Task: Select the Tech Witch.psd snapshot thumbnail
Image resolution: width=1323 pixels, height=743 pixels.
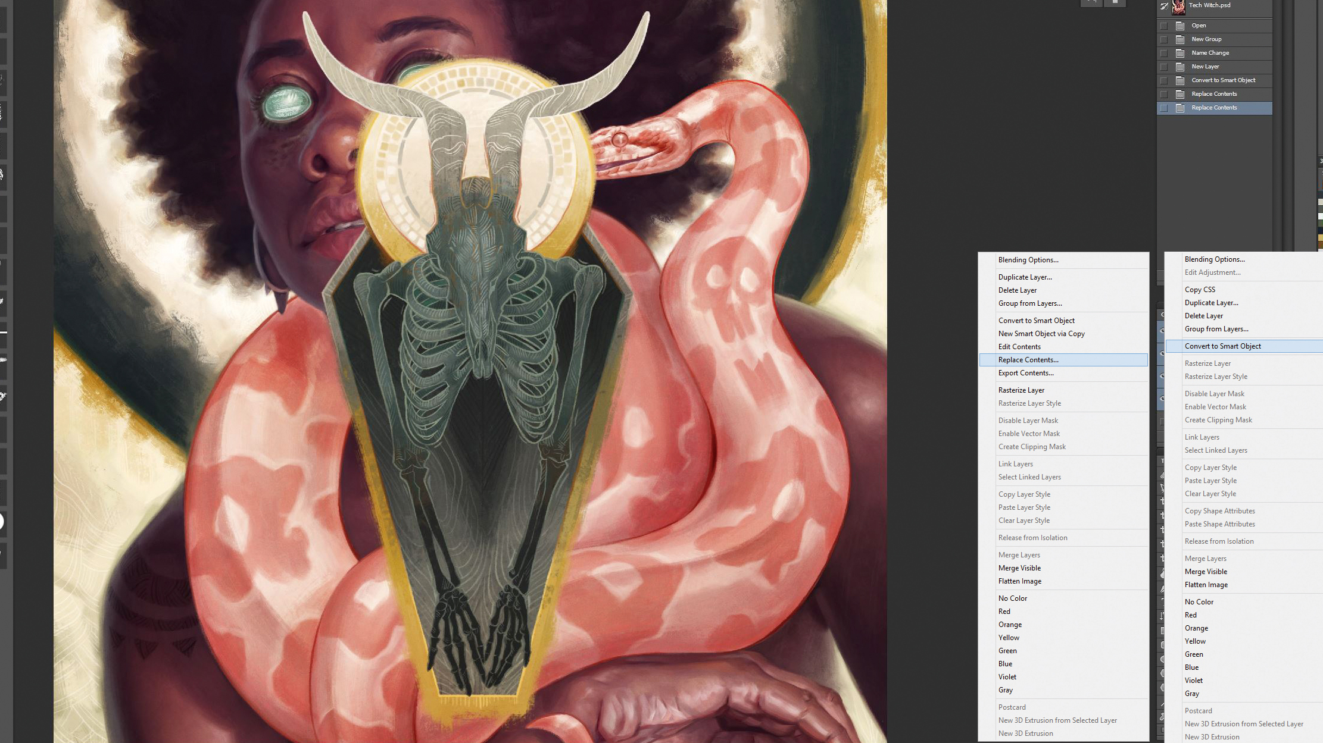Action: [x=1178, y=7]
